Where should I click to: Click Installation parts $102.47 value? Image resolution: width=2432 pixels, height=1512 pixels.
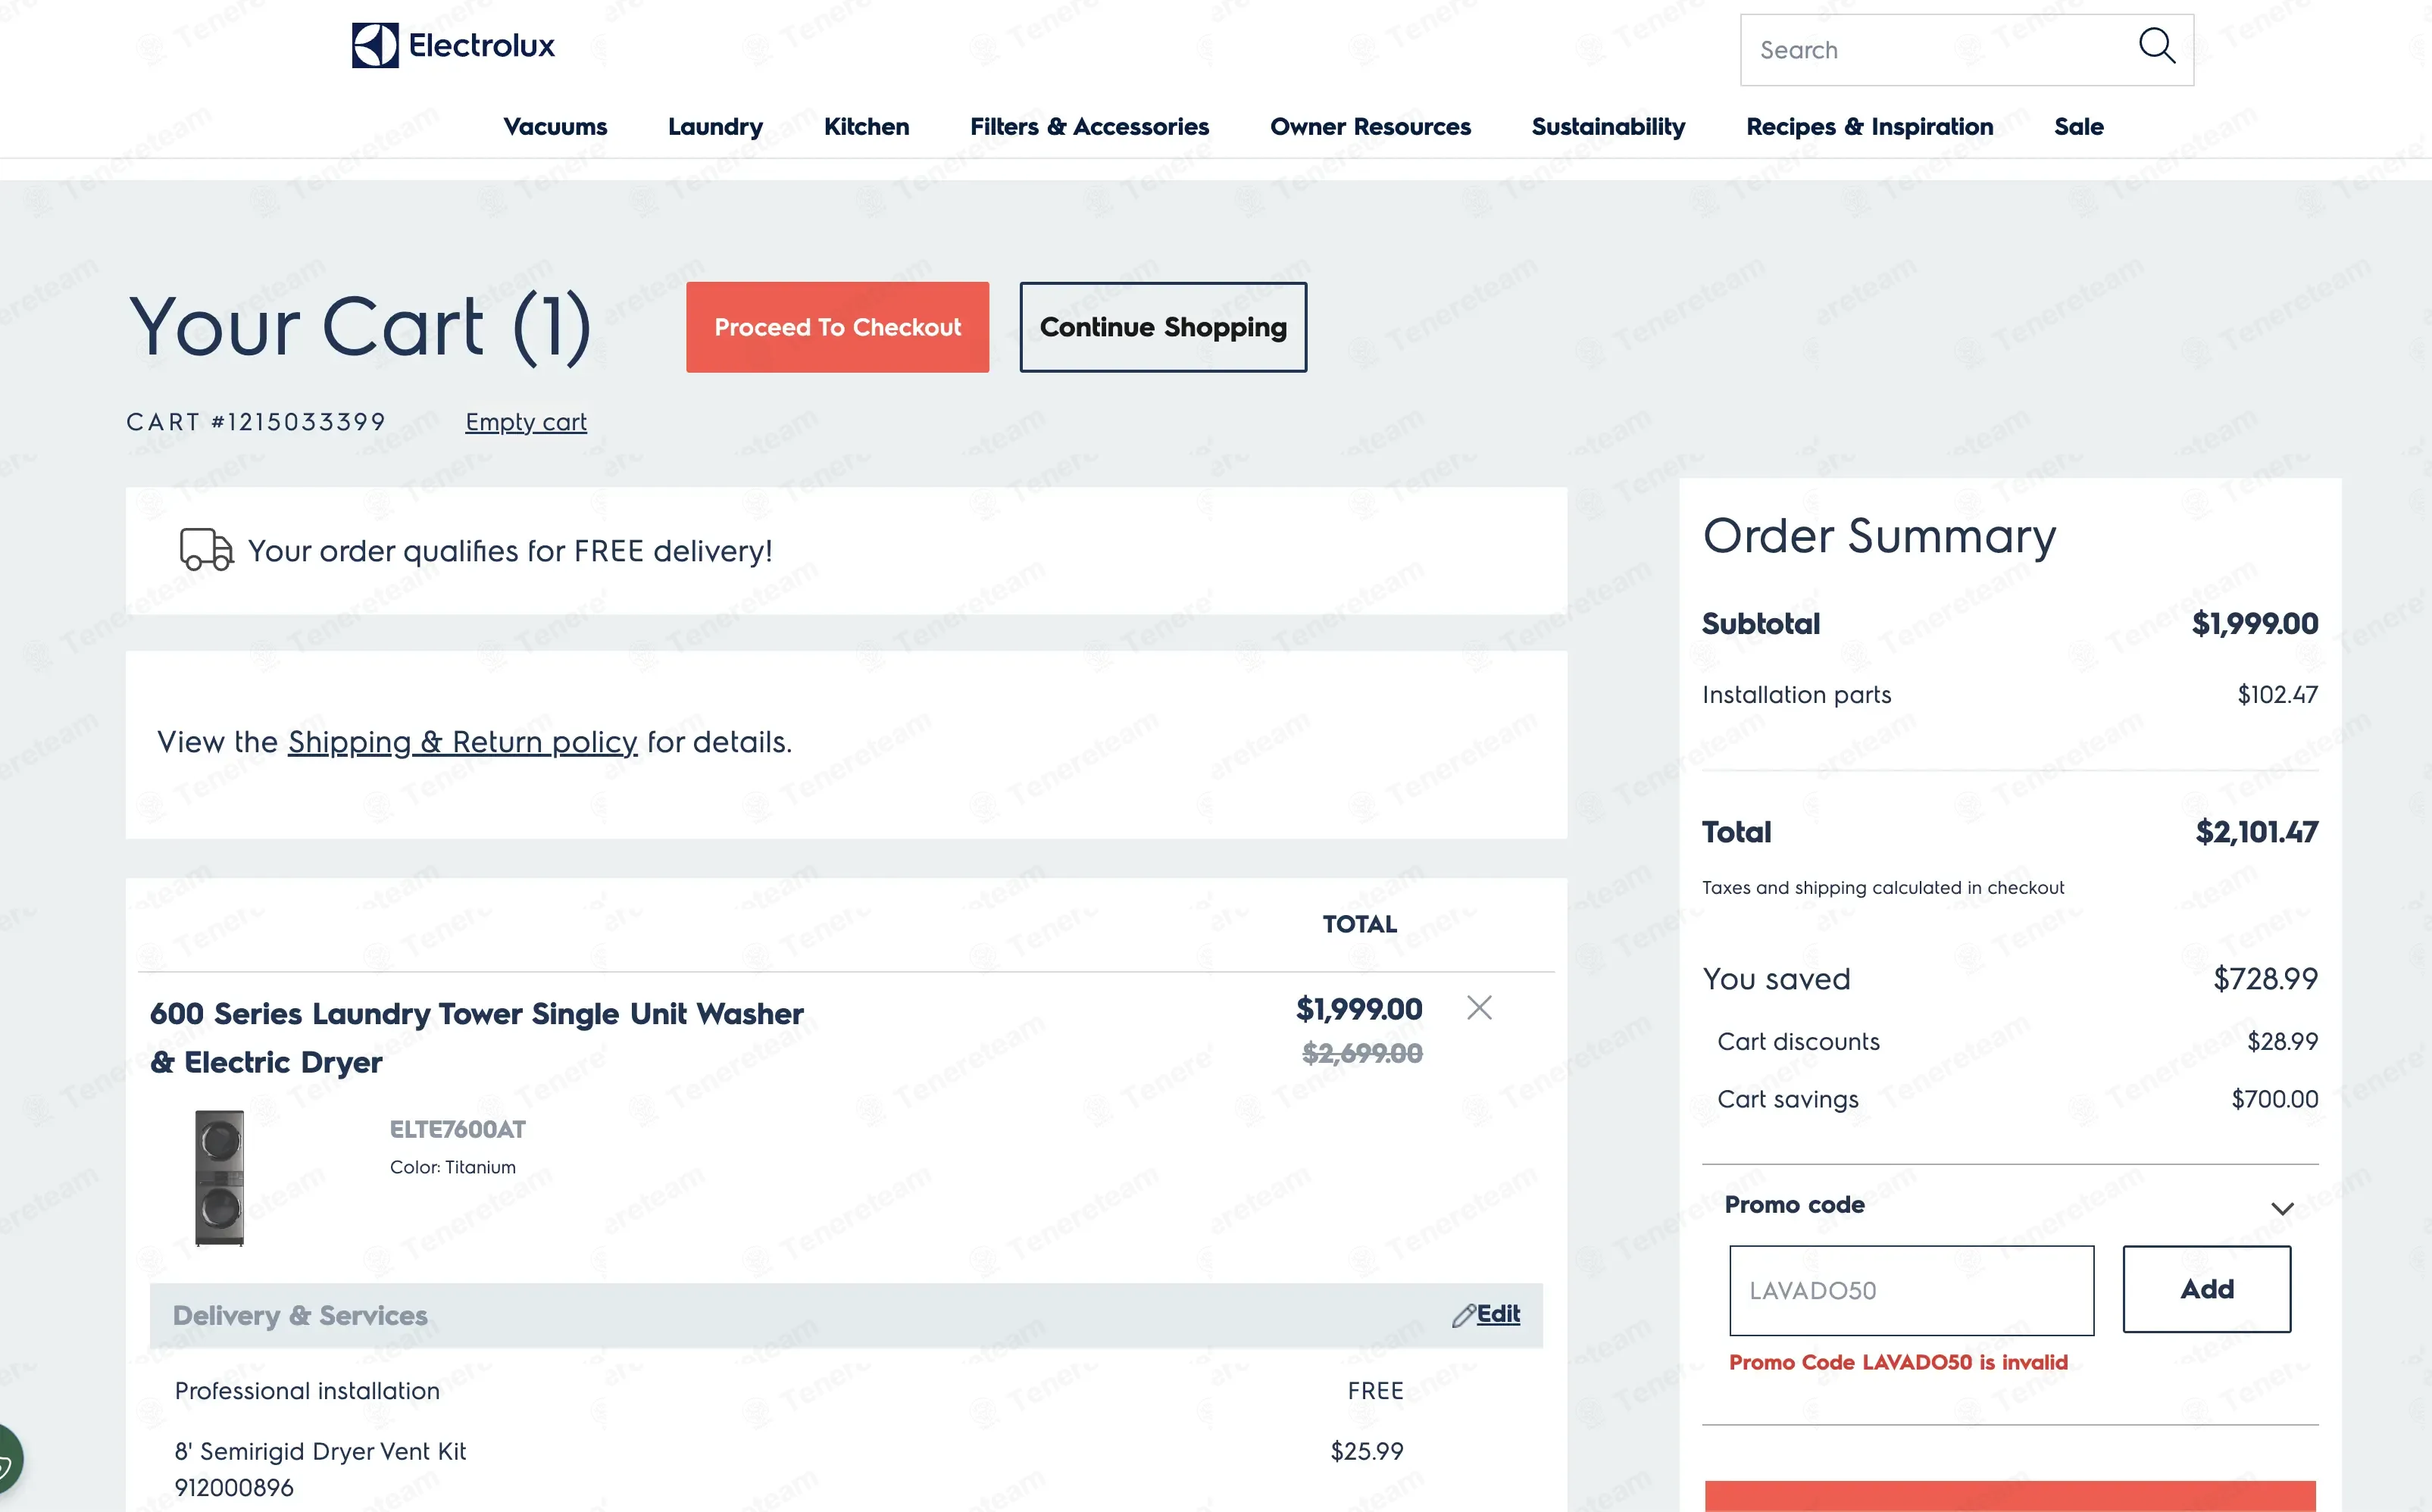[x=2277, y=694]
